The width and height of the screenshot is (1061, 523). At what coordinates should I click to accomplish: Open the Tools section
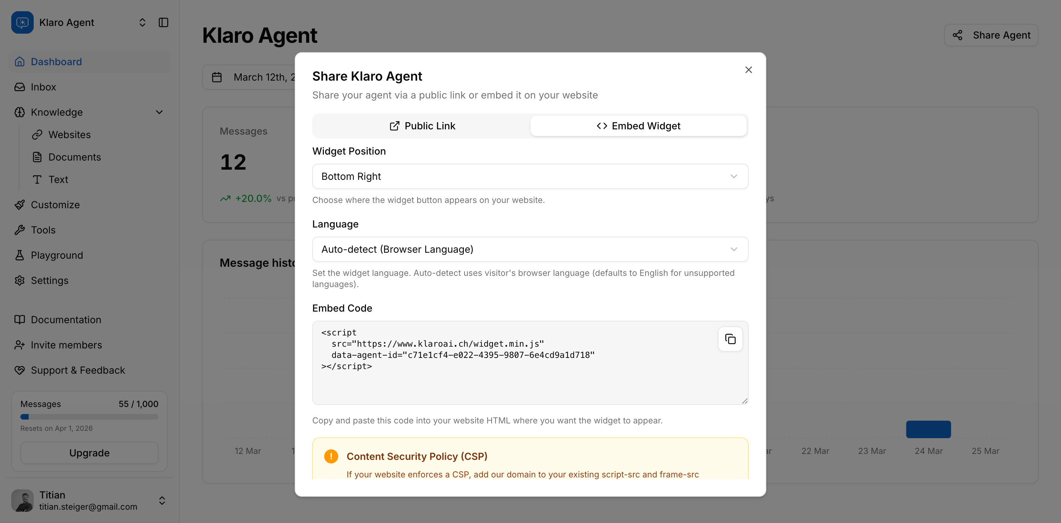pyautogui.click(x=42, y=230)
